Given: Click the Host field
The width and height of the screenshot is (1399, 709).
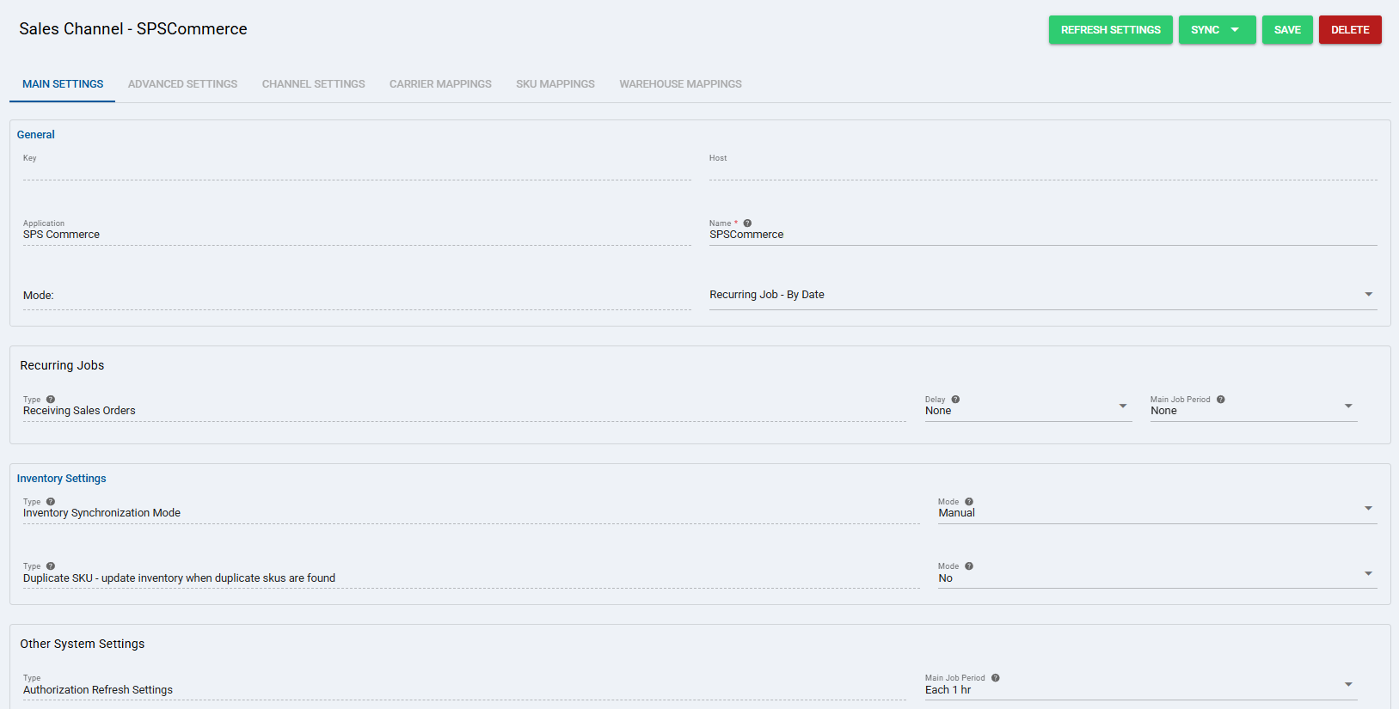Looking at the screenshot, I should tap(1043, 167).
